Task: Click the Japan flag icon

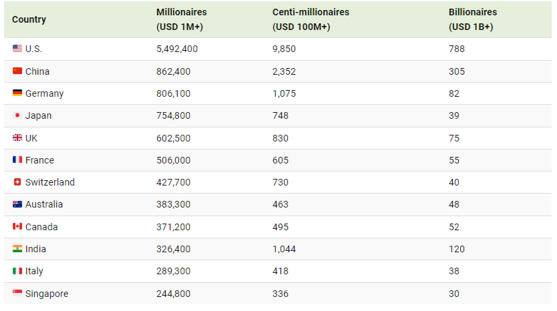Action: point(17,115)
